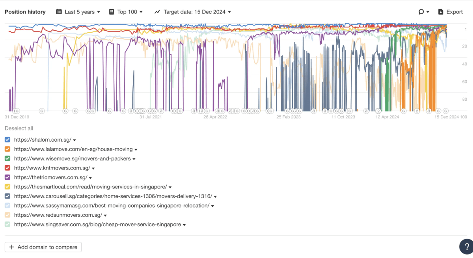Open the wisemove.sg movers-and-packers URL link
The width and height of the screenshot is (473, 258).
tap(72, 158)
